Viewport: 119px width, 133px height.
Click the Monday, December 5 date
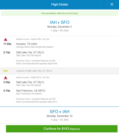59,27
